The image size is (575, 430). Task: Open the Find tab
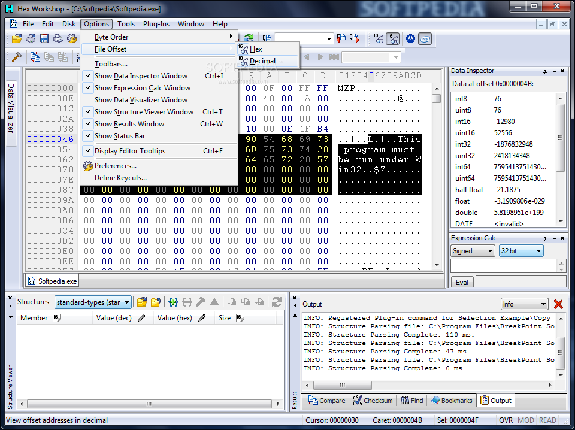pos(412,401)
